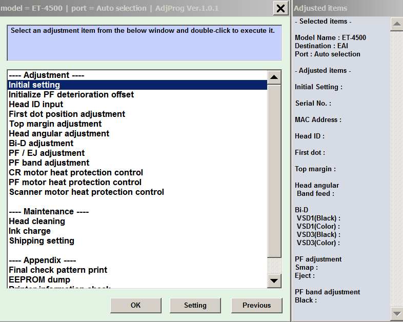Click Eject label under PF adjustment
Viewport: 403px width, 322px height.
click(305, 276)
